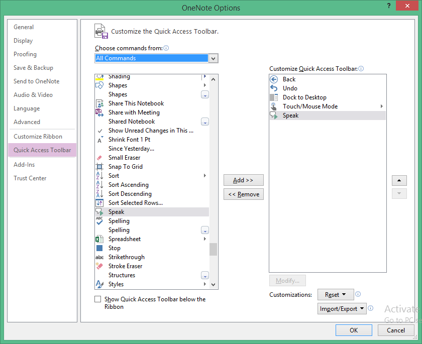
Task: Open the Audio & Video category
Action: coord(33,95)
